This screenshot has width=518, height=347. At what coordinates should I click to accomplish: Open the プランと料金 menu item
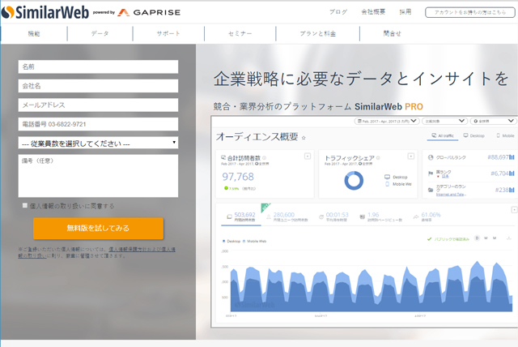[318, 33]
